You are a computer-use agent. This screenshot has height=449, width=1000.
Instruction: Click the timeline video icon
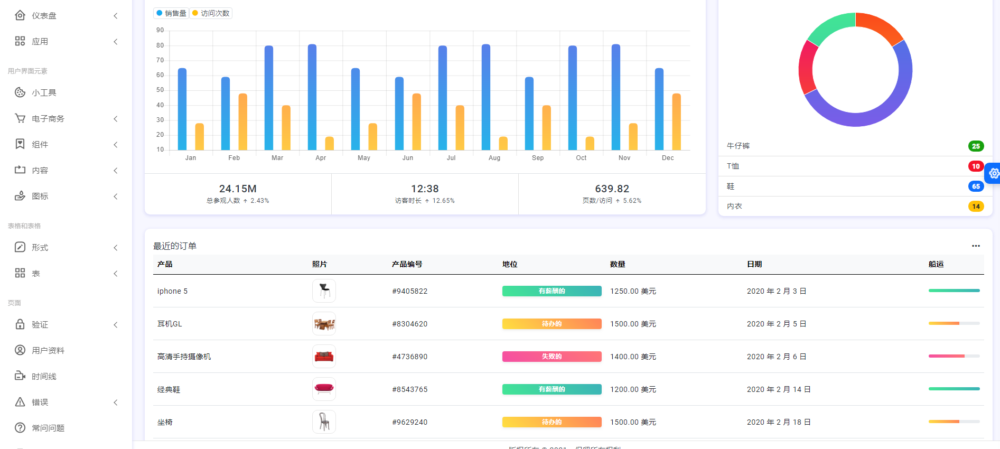[x=20, y=376]
